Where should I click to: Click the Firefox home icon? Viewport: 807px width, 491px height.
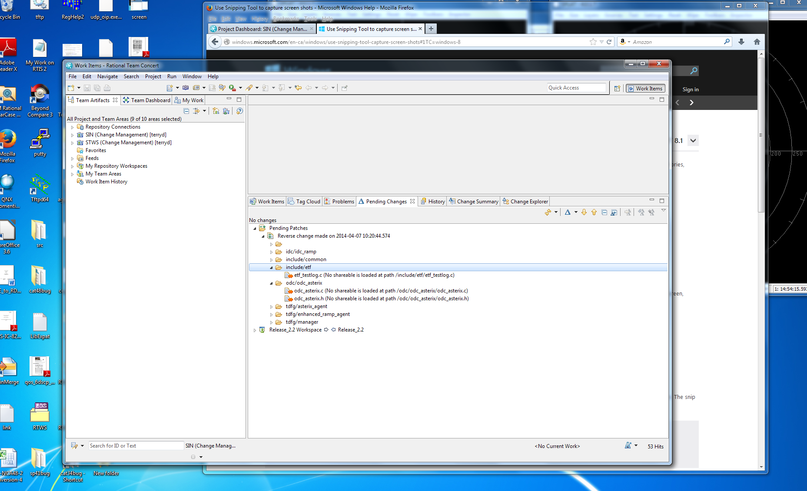[x=757, y=42]
